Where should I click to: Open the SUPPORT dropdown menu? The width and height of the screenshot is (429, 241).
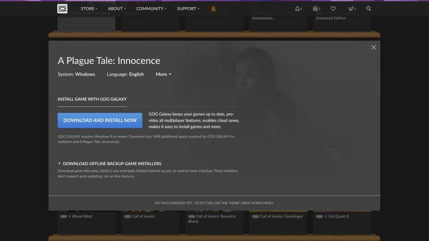(x=187, y=8)
